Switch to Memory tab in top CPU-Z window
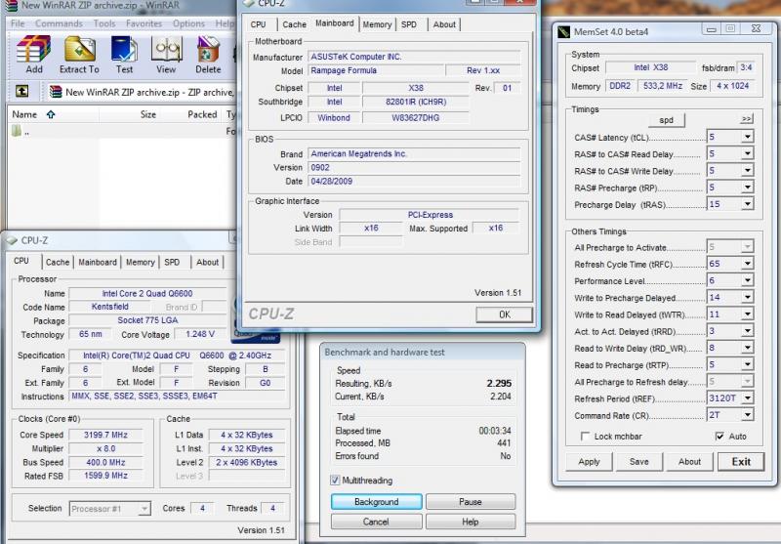Screen dimensions: 781x544 point(377,24)
